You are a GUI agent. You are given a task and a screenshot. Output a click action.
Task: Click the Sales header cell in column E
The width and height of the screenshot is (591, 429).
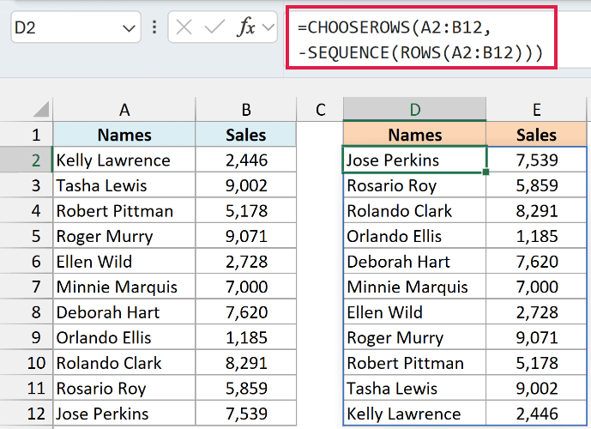click(x=536, y=135)
